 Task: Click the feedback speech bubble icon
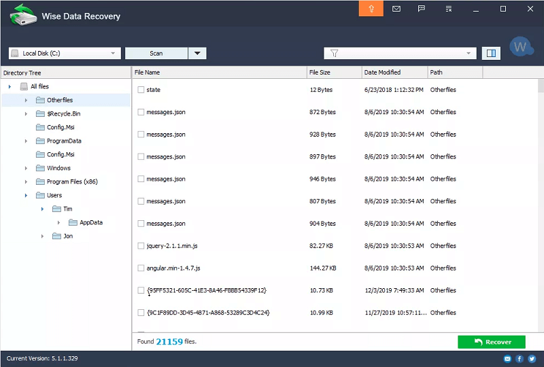[x=422, y=9]
